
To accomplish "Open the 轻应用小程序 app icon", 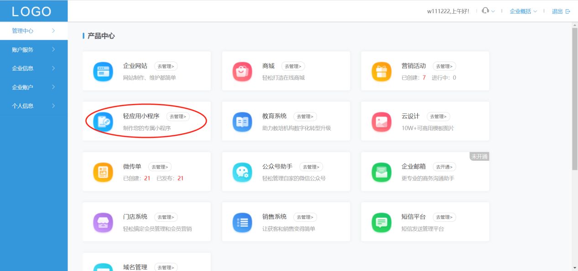I will click(x=103, y=122).
